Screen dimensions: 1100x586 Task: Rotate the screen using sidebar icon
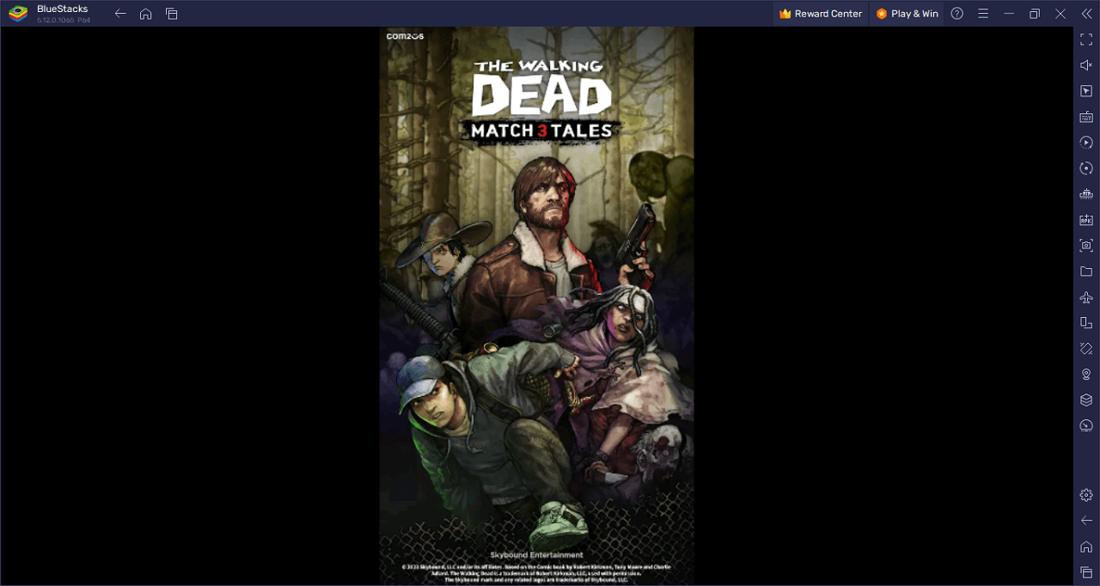[1086, 349]
